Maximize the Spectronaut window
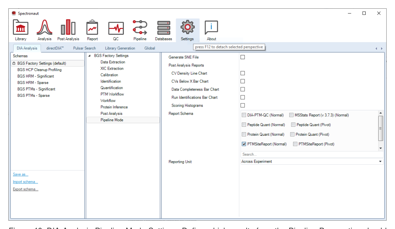The width and height of the screenshot is (395, 229). pos(364,13)
